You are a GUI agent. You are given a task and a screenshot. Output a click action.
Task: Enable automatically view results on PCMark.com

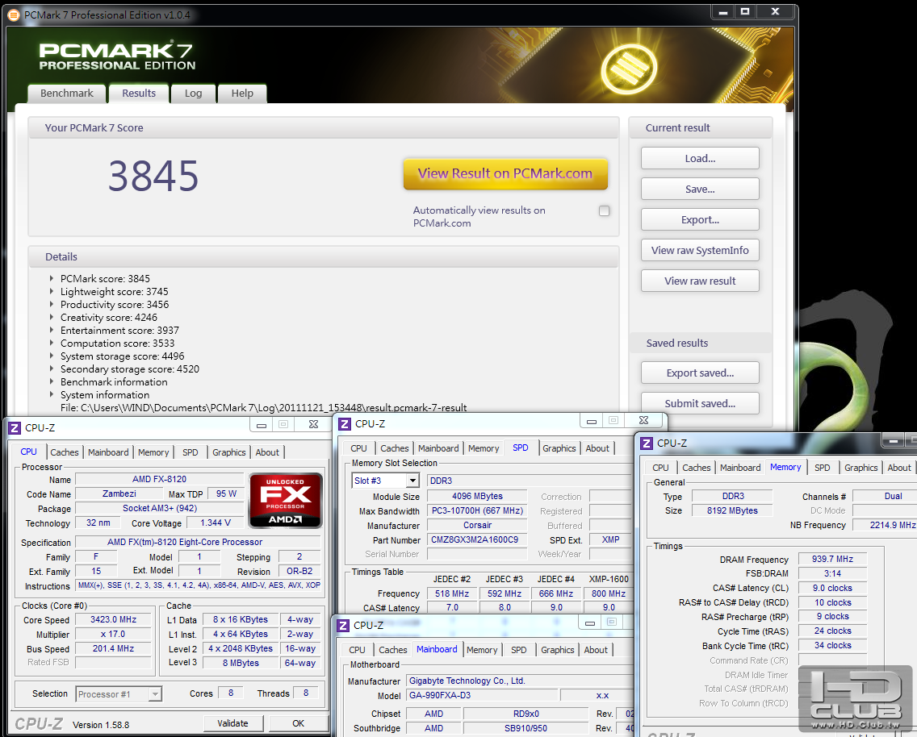pos(604,210)
